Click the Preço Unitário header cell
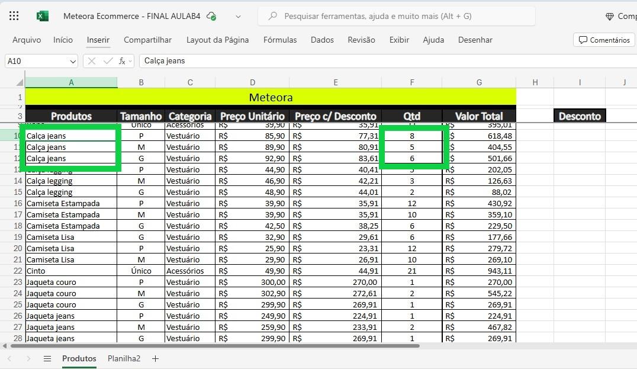 tap(252, 116)
